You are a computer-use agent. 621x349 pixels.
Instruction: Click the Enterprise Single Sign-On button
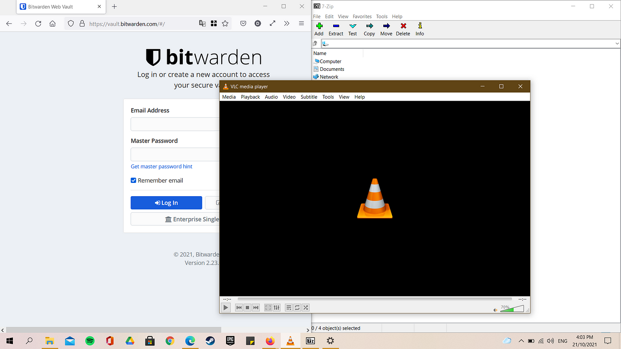click(175, 219)
